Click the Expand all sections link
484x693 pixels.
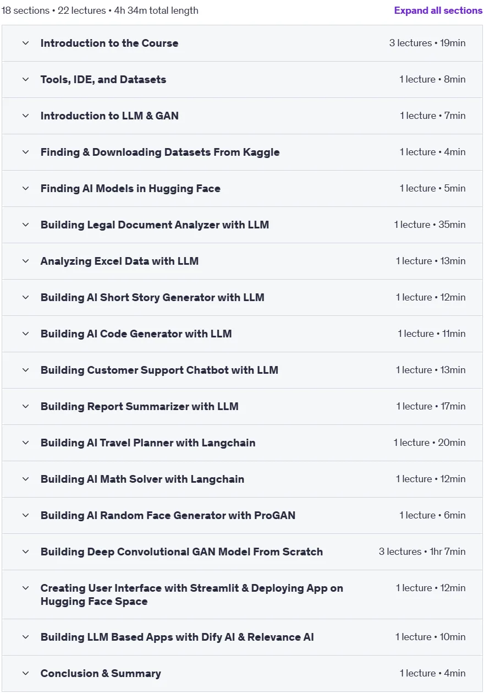pos(438,10)
